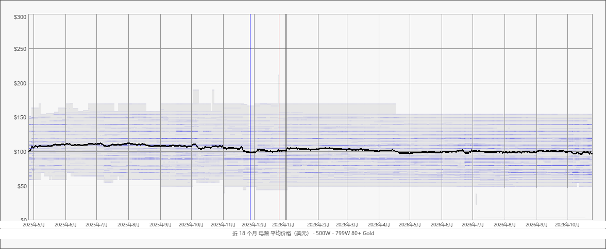
Task: Select the $150 y-axis label
Action: click(x=20, y=117)
